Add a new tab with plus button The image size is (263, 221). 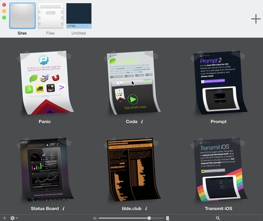point(256,19)
